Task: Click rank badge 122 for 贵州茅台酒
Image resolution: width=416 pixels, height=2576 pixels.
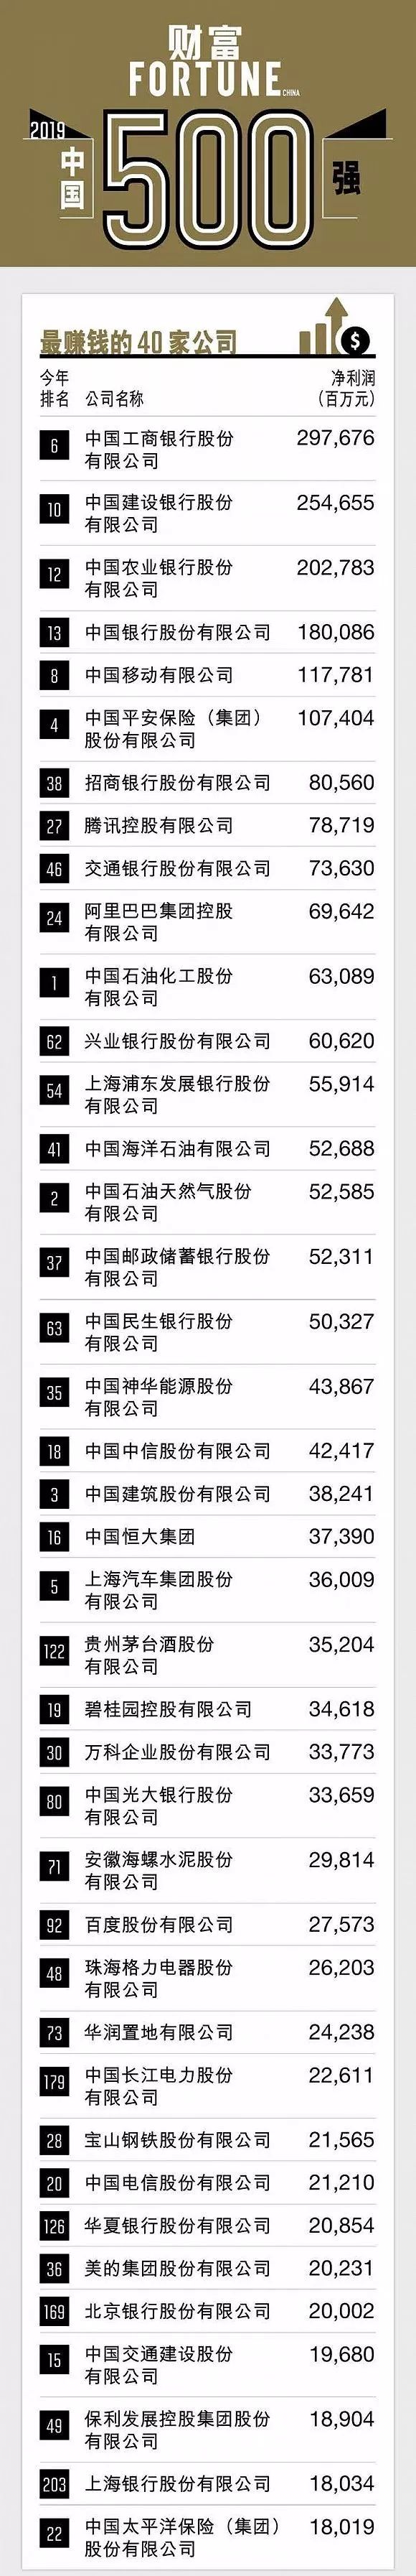Action: click(x=54, y=1651)
